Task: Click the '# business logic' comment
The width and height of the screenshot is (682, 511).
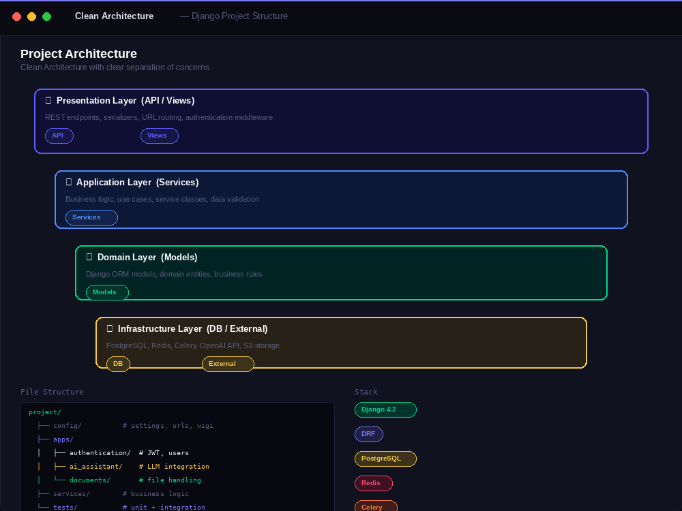Action: tap(155, 493)
